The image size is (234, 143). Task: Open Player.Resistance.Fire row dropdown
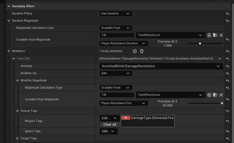click(x=124, y=103)
